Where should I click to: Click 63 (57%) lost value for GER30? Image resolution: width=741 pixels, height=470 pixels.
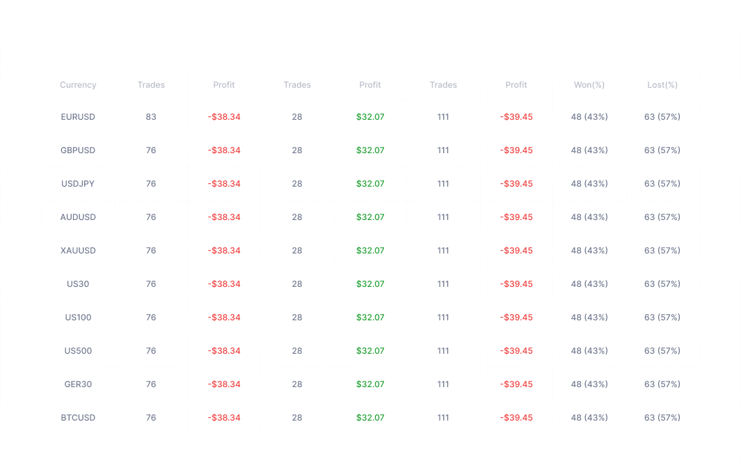(x=662, y=384)
